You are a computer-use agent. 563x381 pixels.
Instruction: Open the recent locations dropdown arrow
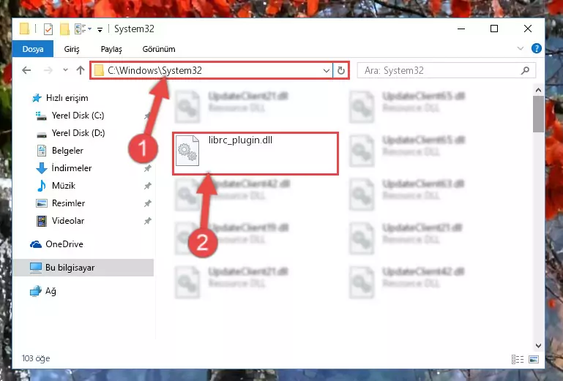tap(65, 70)
